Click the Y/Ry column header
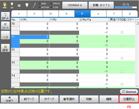The image size is (139, 109). pyautogui.click(x=64, y=20)
